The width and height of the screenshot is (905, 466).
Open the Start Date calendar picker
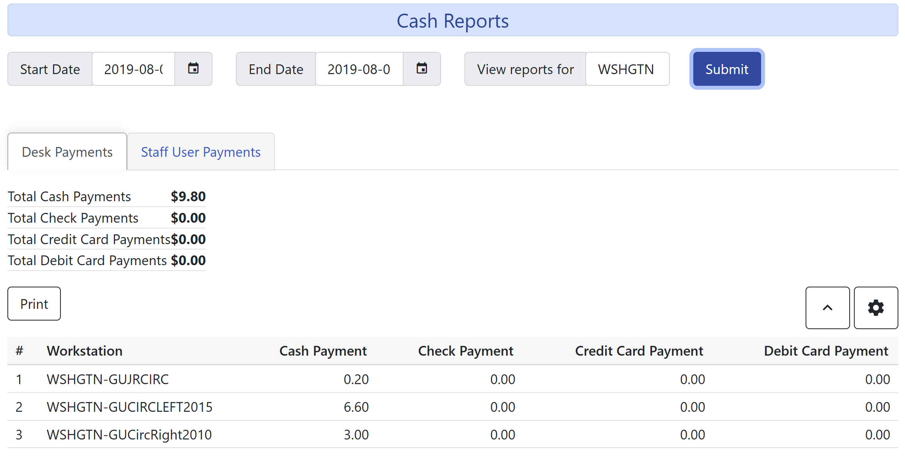point(193,69)
